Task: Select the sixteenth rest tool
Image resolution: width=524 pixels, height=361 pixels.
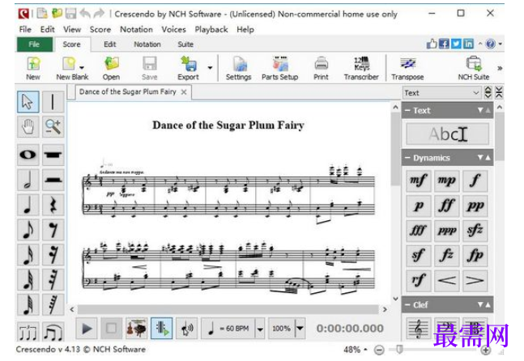Action: click(53, 255)
